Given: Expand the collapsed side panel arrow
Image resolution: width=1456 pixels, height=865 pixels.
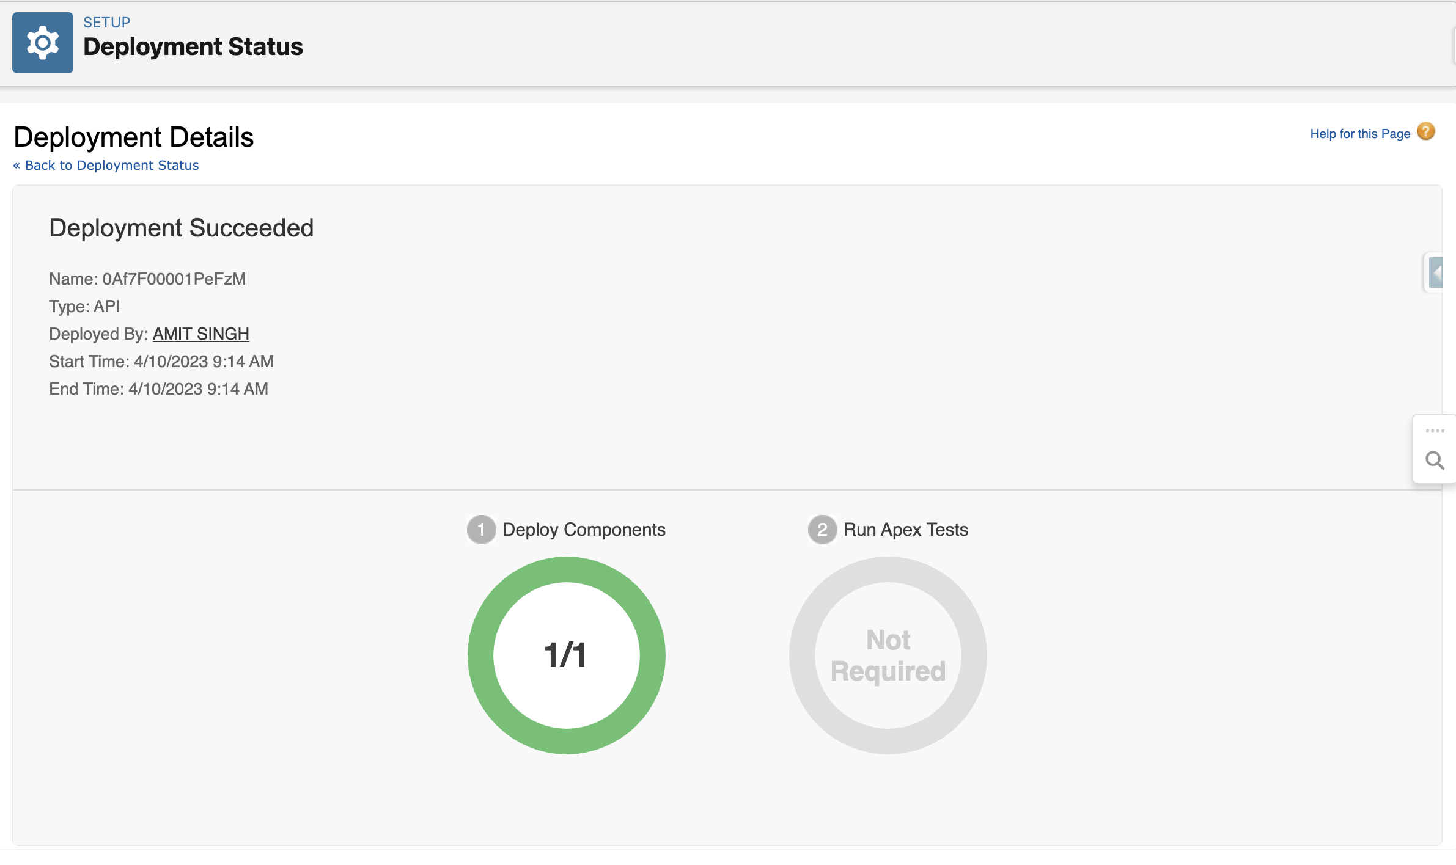Looking at the screenshot, I should [x=1436, y=272].
